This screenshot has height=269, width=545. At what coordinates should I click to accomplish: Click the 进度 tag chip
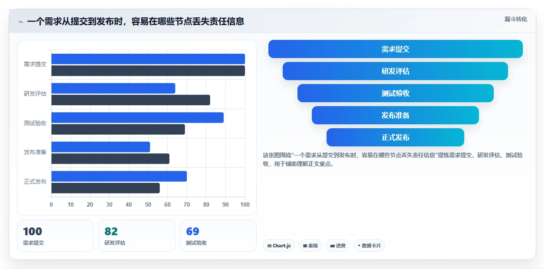click(337, 246)
